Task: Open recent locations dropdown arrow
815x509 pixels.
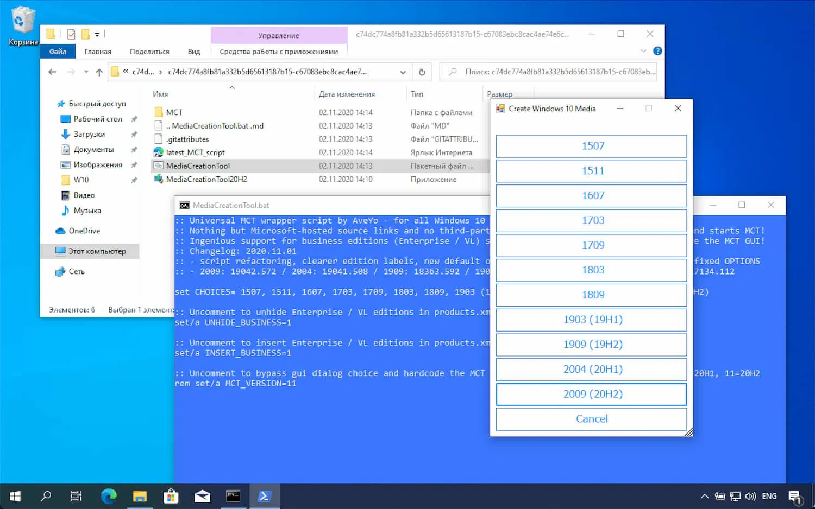Action: click(86, 72)
